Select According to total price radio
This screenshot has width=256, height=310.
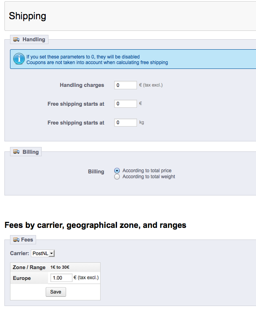point(117,171)
